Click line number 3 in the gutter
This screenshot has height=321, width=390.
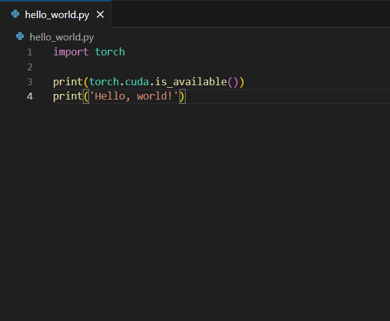(30, 81)
